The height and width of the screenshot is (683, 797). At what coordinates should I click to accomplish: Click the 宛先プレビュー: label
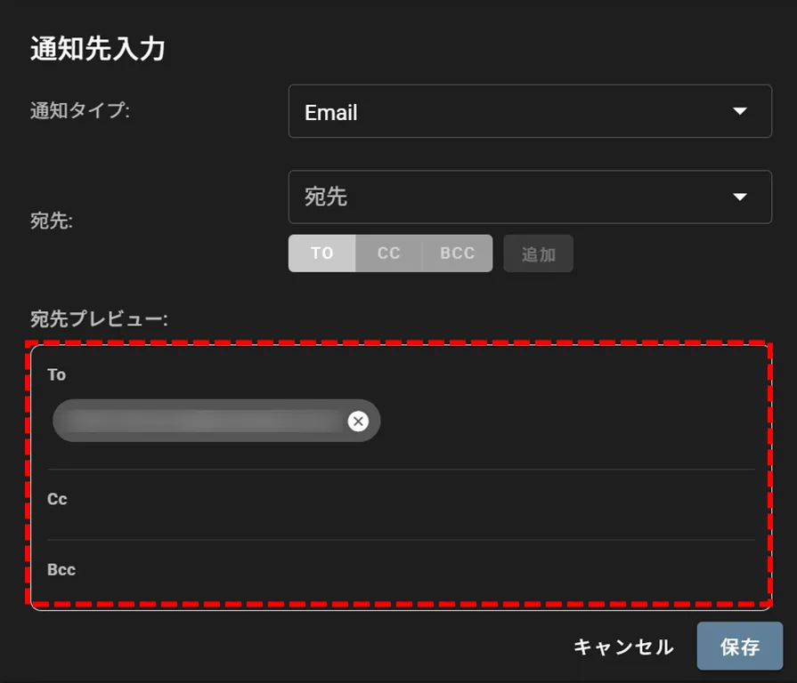click(99, 318)
